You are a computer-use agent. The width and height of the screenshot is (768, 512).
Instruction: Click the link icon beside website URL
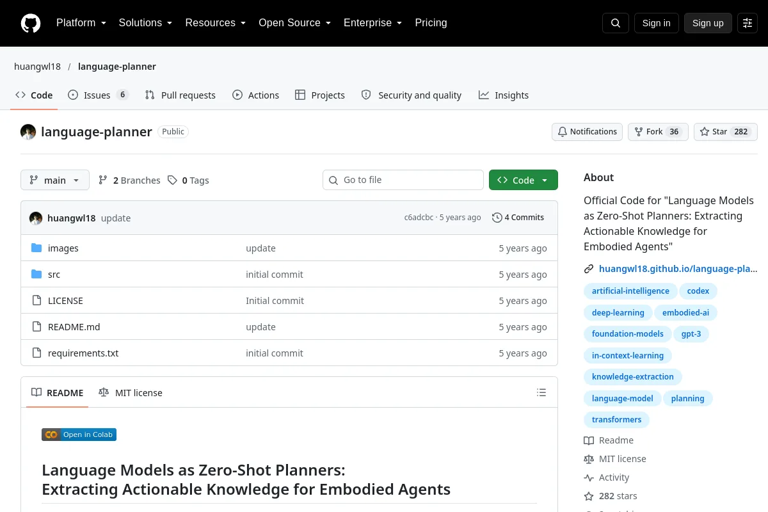tap(589, 269)
